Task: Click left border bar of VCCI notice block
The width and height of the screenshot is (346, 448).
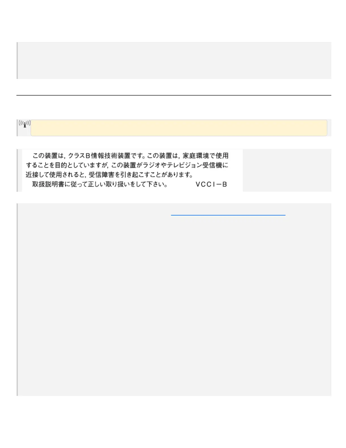Action: (17, 170)
